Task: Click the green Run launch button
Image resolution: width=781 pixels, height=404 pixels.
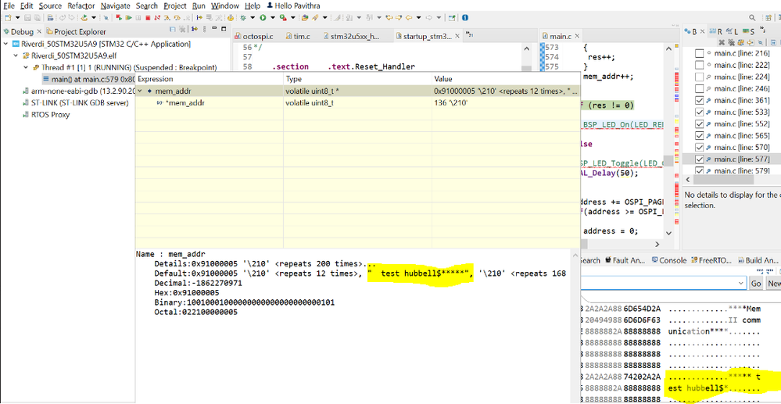Action: point(263,17)
